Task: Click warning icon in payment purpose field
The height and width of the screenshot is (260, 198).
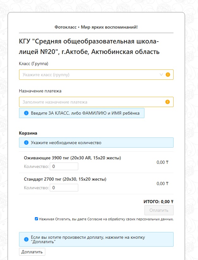Action: 167,102
